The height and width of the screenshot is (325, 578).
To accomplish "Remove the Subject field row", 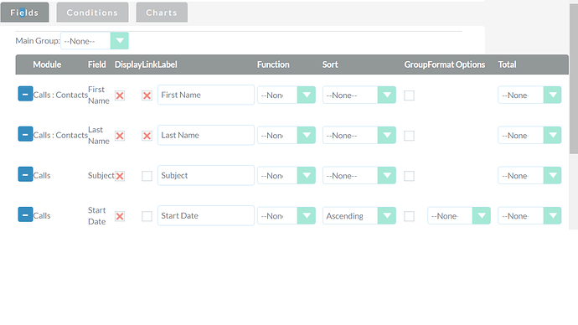I will (25, 174).
